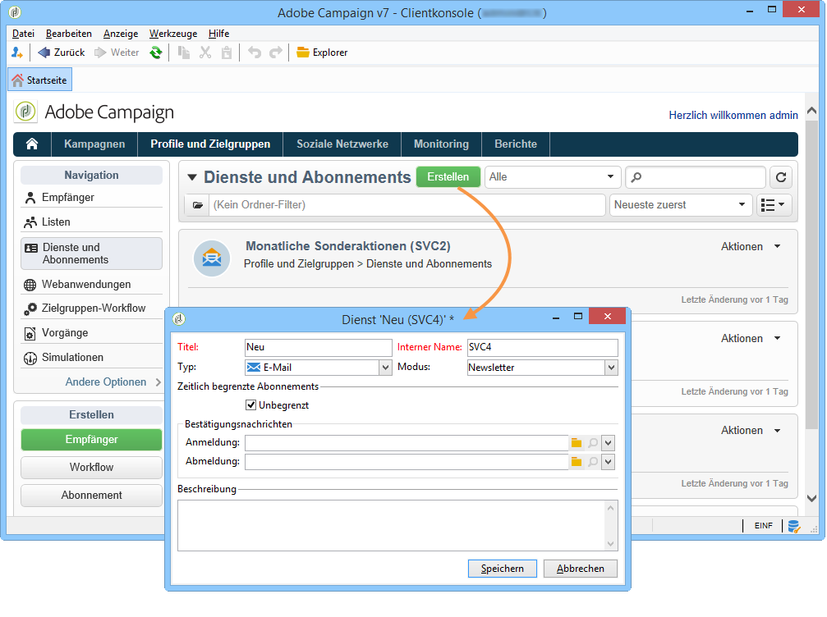This screenshot has height=617, width=827.
Task: Open the Bearbeiten menu
Action: click(x=68, y=34)
